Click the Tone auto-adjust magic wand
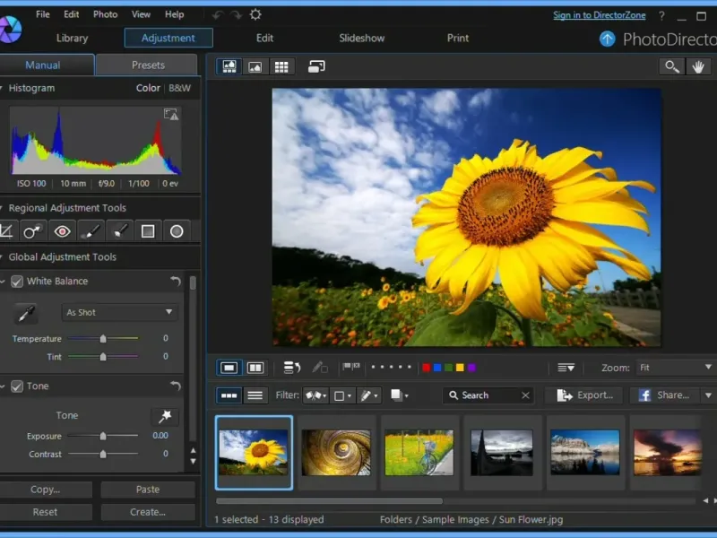The width and height of the screenshot is (717, 538). [165, 417]
